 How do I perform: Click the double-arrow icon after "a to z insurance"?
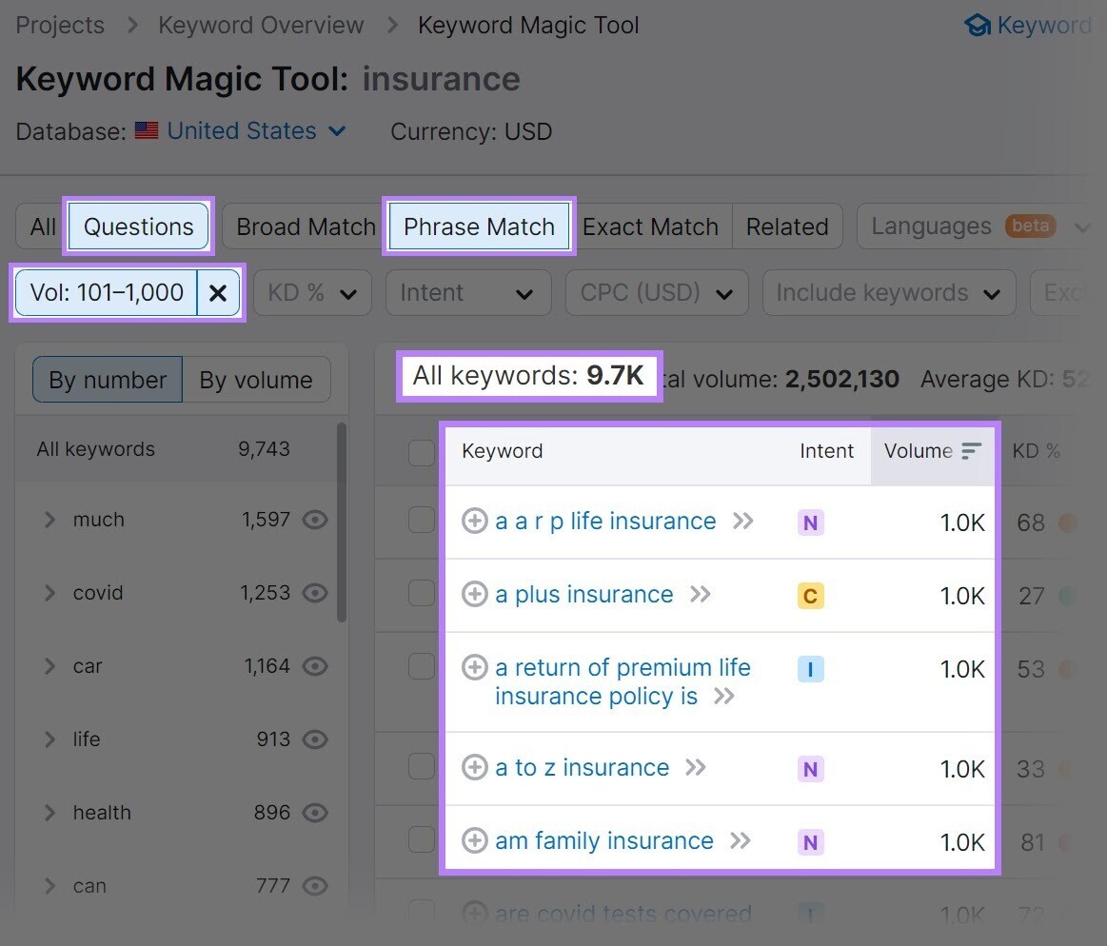(696, 767)
